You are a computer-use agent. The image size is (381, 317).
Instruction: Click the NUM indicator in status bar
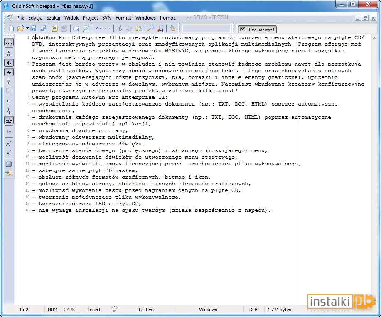52,310
